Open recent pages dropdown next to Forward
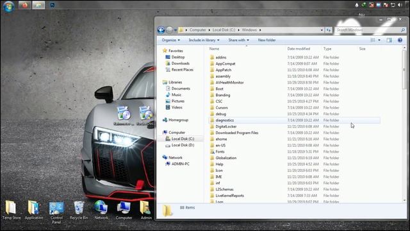This screenshot has height=231, width=410. (x=176, y=30)
